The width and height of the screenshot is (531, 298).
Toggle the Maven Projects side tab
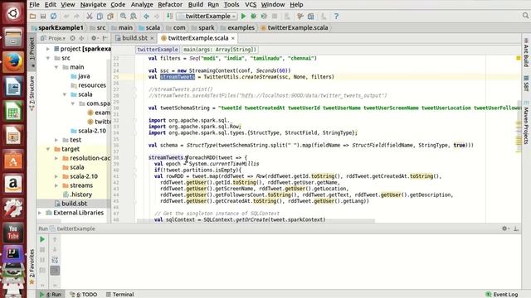[x=526, y=123]
